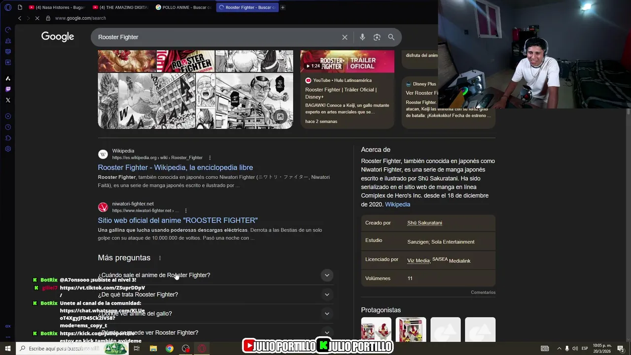Go forward with the forward arrow
The height and width of the screenshot is (355, 631).
[x=29, y=18]
